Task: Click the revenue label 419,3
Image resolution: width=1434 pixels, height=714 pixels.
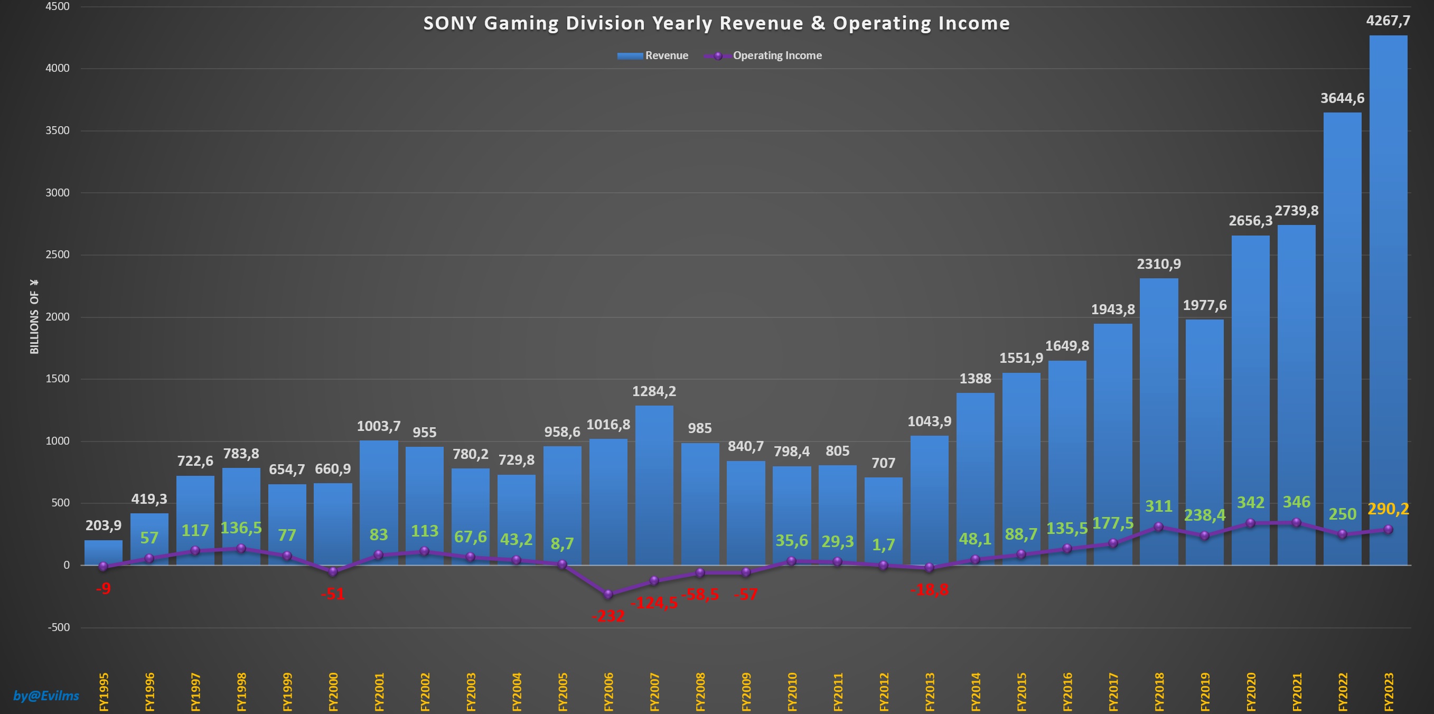Action: pyautogui.click(x=149, y=499)
